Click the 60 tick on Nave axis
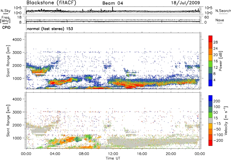The image size is (231, 160). coord(207,17)
